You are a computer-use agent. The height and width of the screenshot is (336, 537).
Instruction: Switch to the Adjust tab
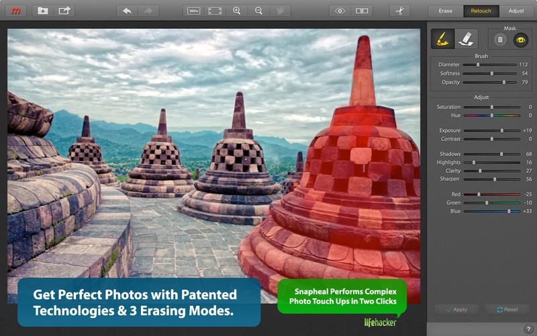516,11
